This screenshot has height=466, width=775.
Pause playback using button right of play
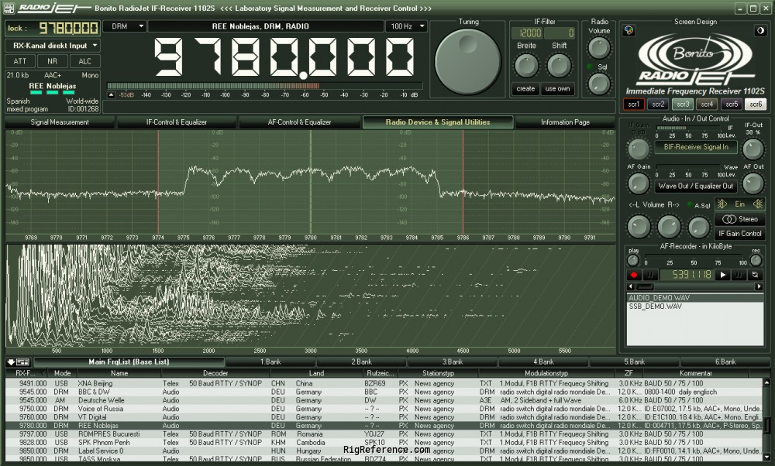click(739, 275)
